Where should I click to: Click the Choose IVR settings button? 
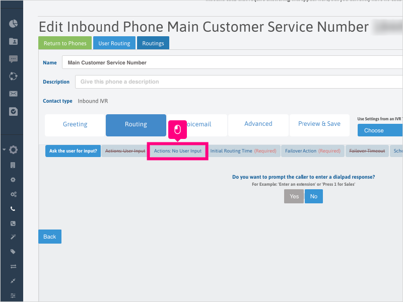(380, 130)
